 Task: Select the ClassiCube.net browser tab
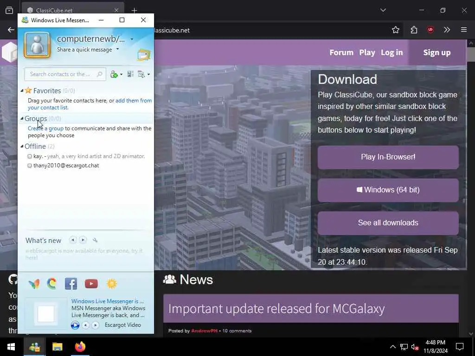[73, 10]
